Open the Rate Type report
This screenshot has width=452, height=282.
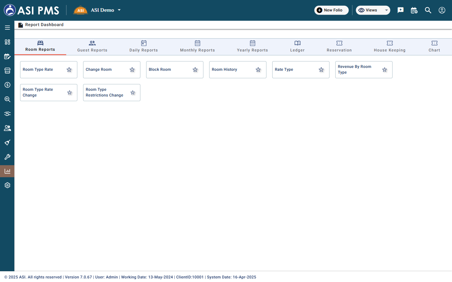coord(301,70)
